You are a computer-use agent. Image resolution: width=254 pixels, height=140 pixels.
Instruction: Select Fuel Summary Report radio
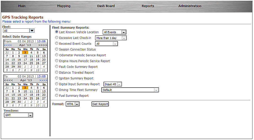56,95
